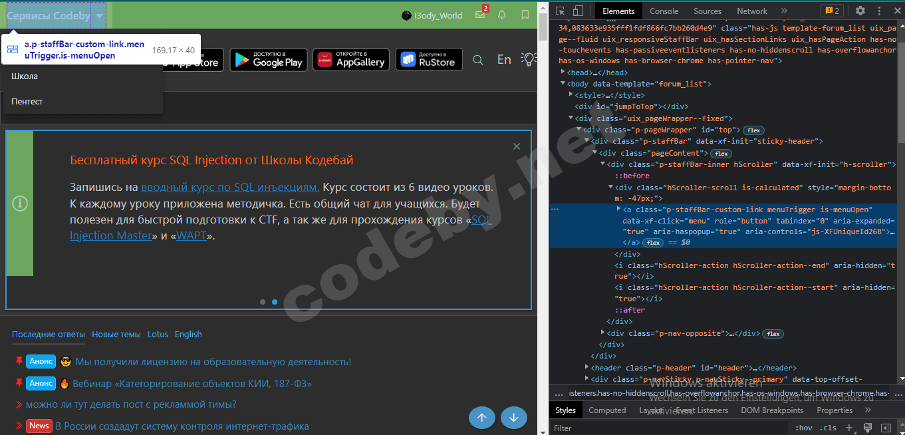Toggle the .cls element classes button
Image resolution: width=905 pixels, height=435 pixels.
(x=828, y=428)
